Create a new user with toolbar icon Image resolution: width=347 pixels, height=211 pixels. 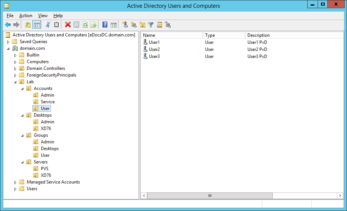(x=125, y=25)
